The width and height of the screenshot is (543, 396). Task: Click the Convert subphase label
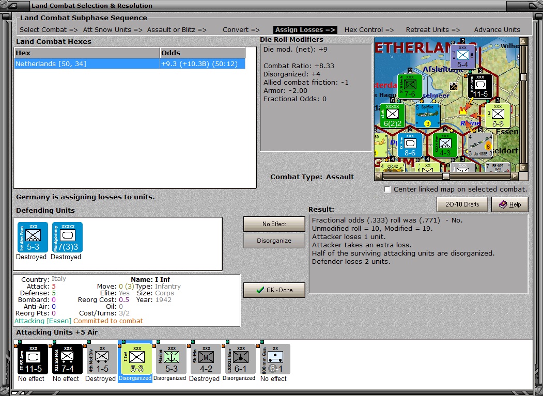coord(241,30)
